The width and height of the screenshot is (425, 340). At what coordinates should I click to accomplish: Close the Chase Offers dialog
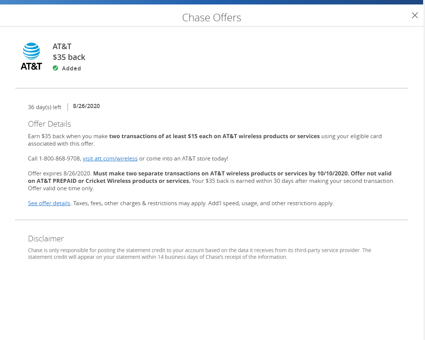(415, 15)
